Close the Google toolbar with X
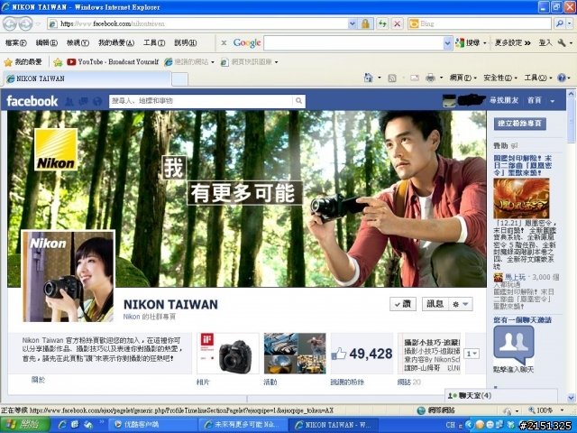Image resolution: width=577 pixels, height=433 pixels. [x=224, y=43]
